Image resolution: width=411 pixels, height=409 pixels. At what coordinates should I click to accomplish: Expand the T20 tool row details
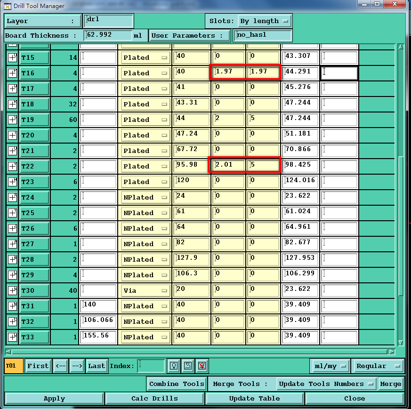click(12, 135)
